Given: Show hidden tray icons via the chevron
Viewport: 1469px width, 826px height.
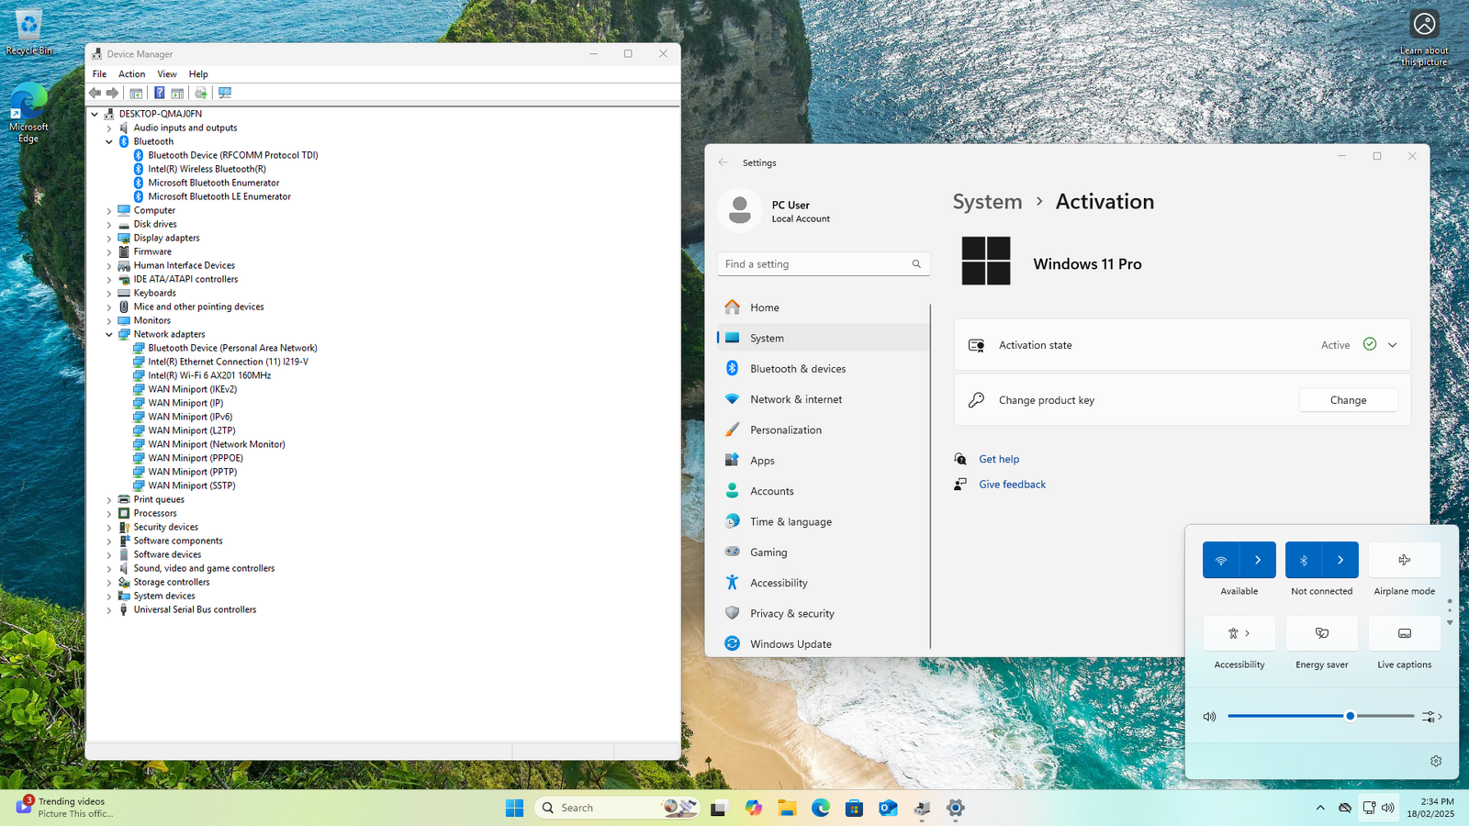Looking at the screenshot, I should [x=1320, y=808].
